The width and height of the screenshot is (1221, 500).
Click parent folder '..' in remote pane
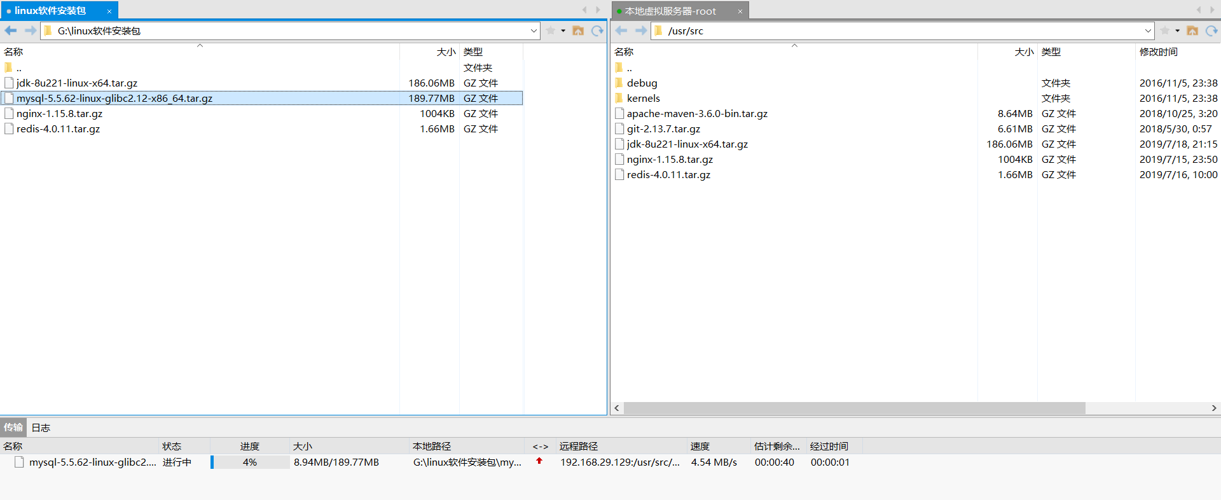[x=624, y=67]
